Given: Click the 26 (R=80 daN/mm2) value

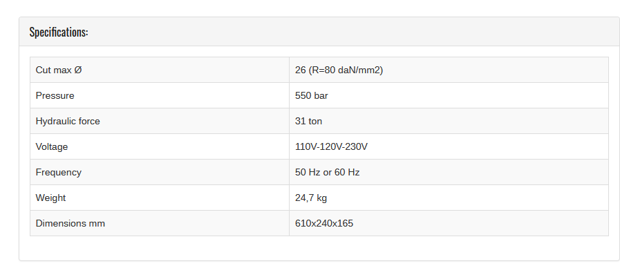Looking at the screenshot, I should point(339,70).
